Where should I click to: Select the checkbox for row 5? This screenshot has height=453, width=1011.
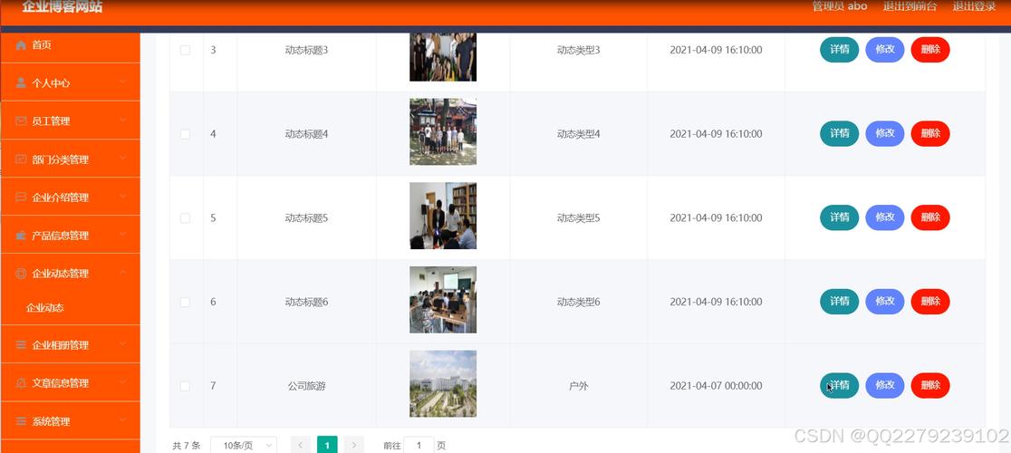(x=185, y=218)
